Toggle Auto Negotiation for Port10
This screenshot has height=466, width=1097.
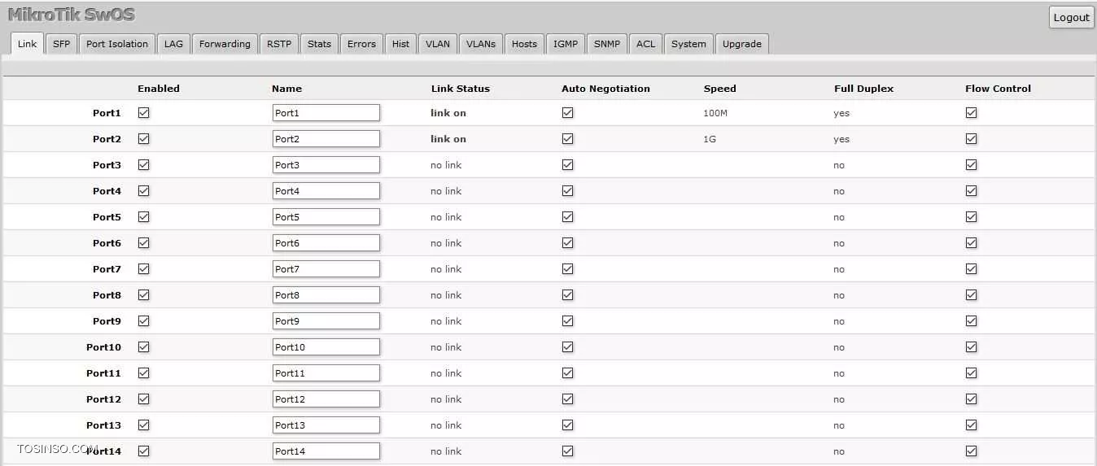568,347
